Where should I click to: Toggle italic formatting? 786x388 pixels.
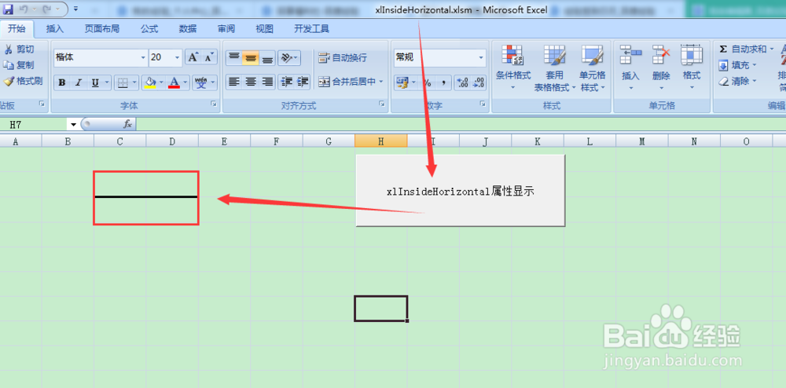(x=78, y=82)
